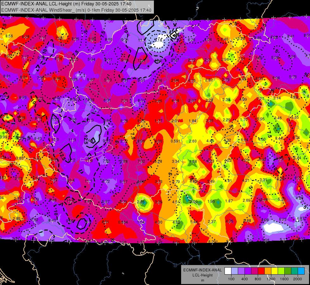Click the 1600 label in the legend
Screen dimensions: 310x285
click(284, 279)
